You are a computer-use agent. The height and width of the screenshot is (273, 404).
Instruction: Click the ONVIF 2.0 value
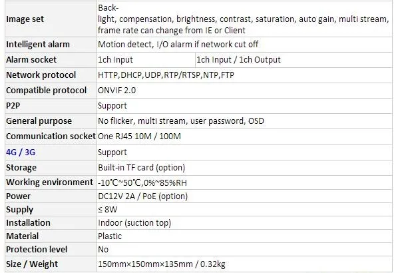coord(116,91)
